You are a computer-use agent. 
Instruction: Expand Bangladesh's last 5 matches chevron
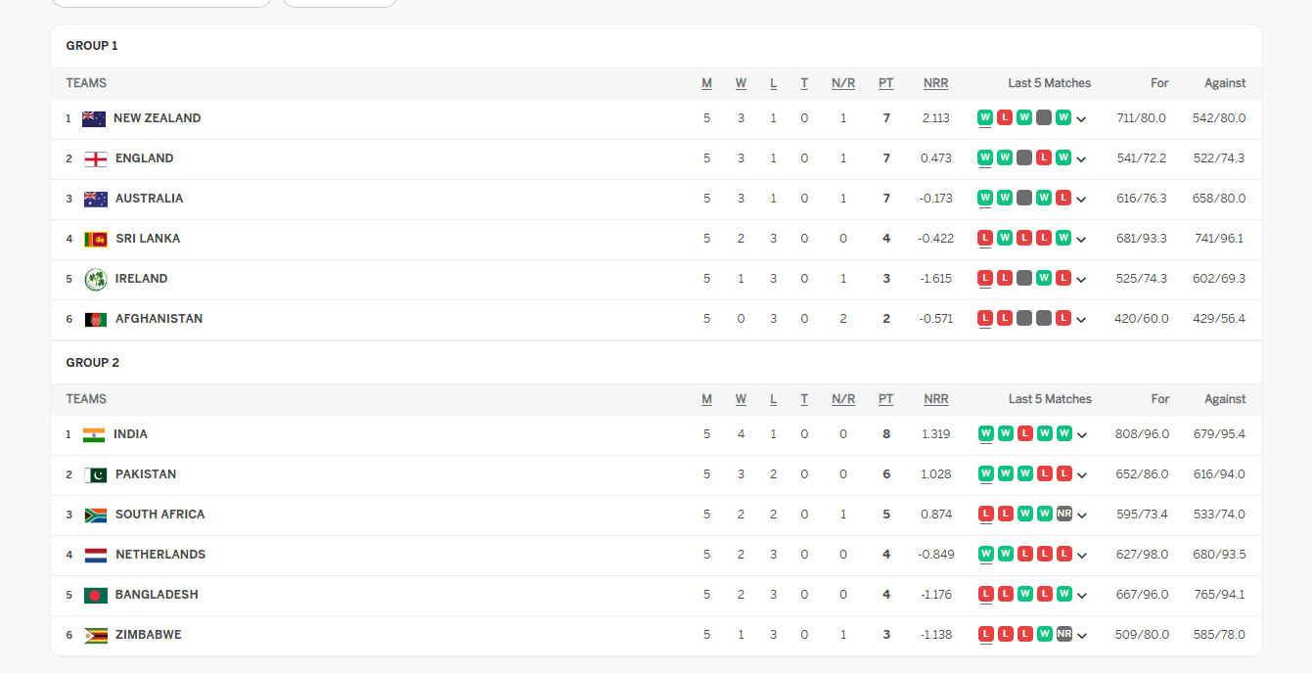point(1081,596)
